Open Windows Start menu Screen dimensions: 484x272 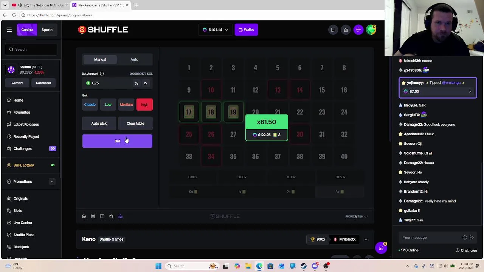point(158,266)
